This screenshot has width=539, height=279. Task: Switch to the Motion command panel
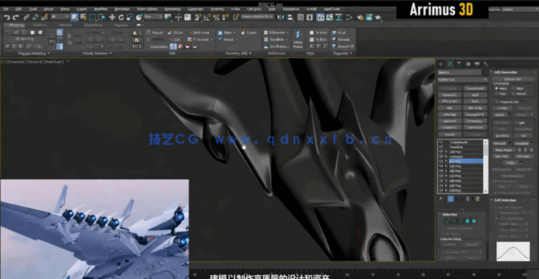(x=468, y=64)
